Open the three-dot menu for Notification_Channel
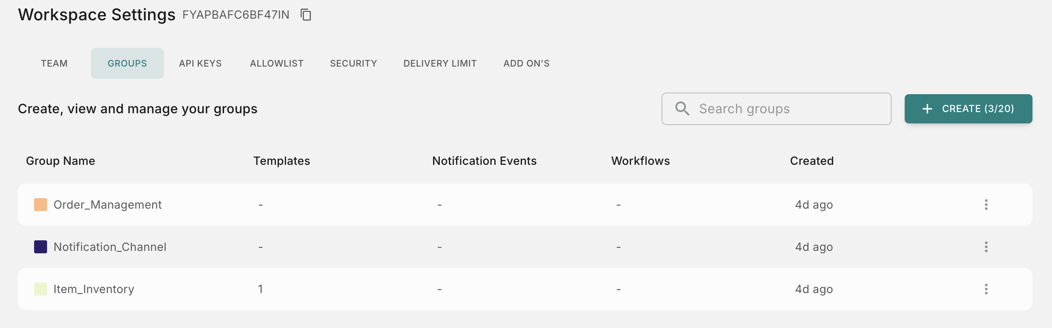 tap(986, 247)
